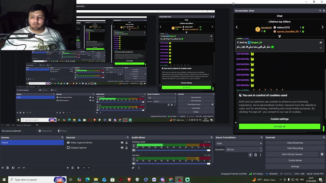The image size is (326, 183).
Task: Pop out the Streamlabs Chat dock
Action: (x=320, y=11)
